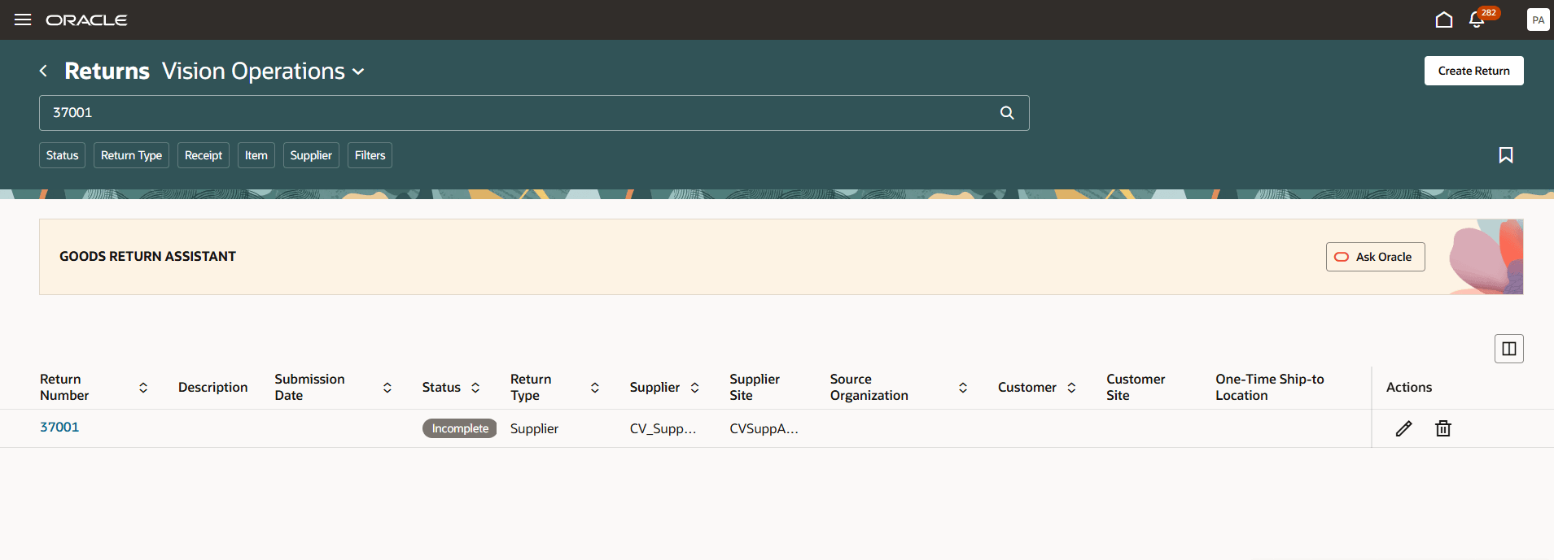Click the CVSuppA... supplier site cell
This screenshot has height=560, width=1554.
click(x=764, y=428)
